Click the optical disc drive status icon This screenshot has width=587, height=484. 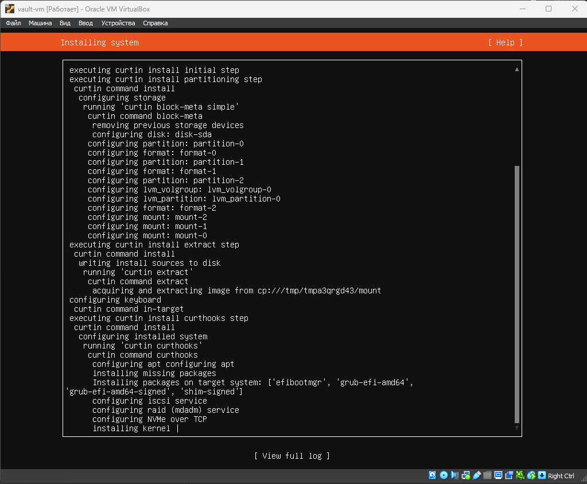pyautogui.click(x=444, y=475)
